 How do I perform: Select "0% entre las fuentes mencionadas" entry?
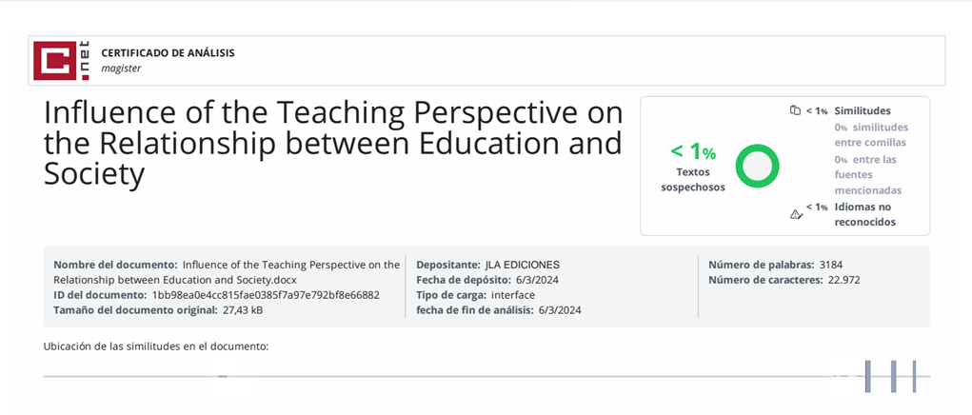tap(868, 174)
